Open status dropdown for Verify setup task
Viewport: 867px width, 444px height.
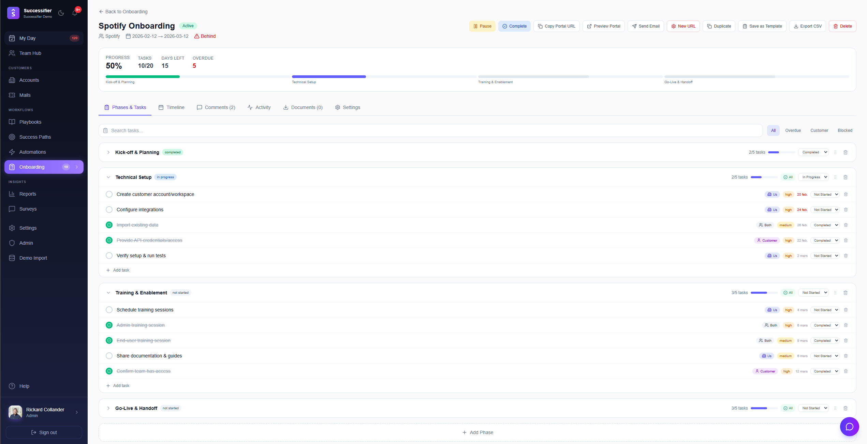pyautogui.click(x=826, y=256)
